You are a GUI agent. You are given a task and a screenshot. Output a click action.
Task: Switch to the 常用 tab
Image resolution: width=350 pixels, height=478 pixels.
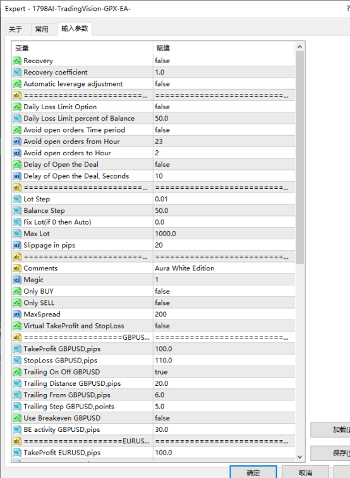[42, 29]
